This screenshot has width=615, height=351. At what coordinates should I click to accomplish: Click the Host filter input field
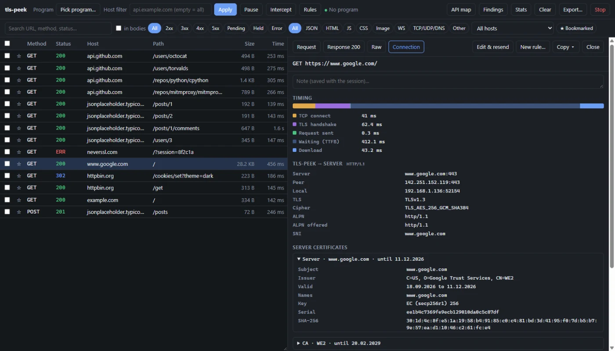tap(170, 10)
